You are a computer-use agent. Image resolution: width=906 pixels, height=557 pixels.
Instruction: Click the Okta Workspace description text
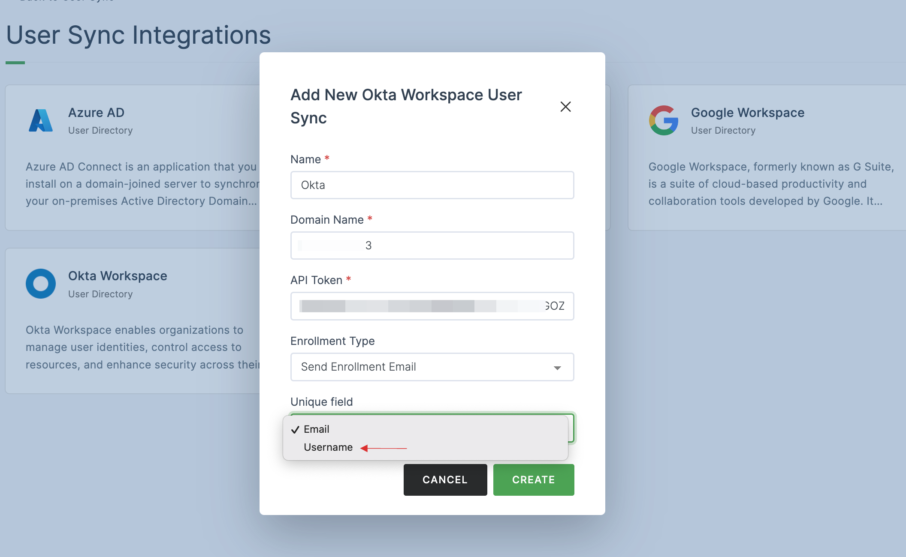(x=143, y=347)
